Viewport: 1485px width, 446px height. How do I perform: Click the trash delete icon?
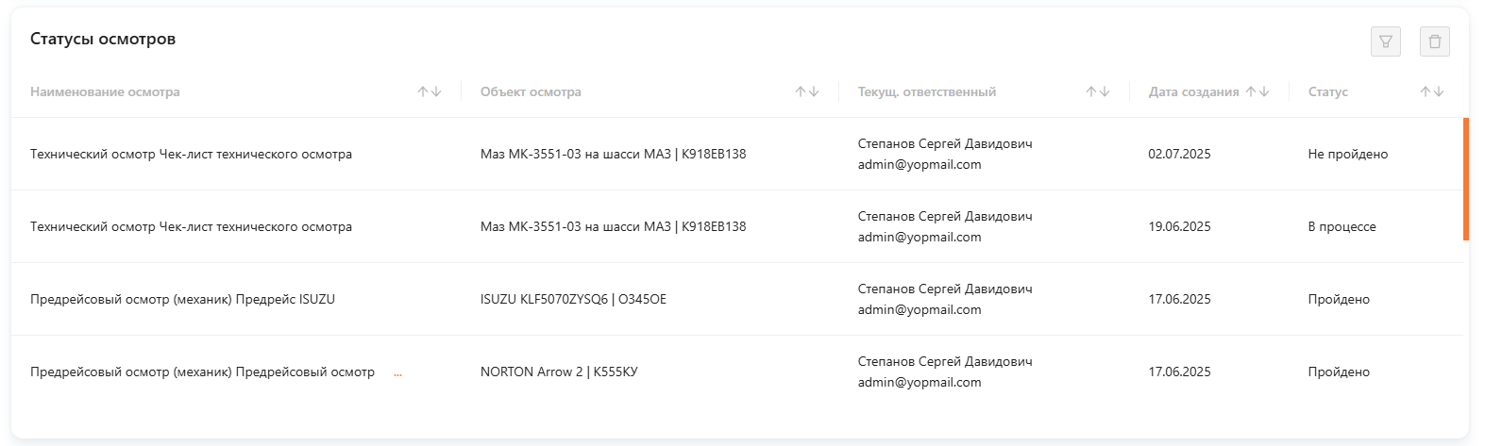[x=1434, y=41]
